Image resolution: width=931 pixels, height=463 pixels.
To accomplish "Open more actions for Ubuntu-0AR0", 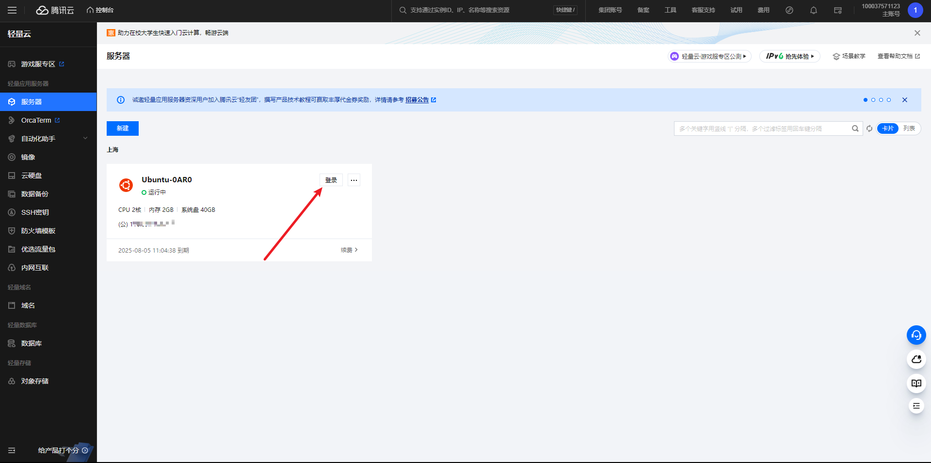I will (x=354, y=180).
